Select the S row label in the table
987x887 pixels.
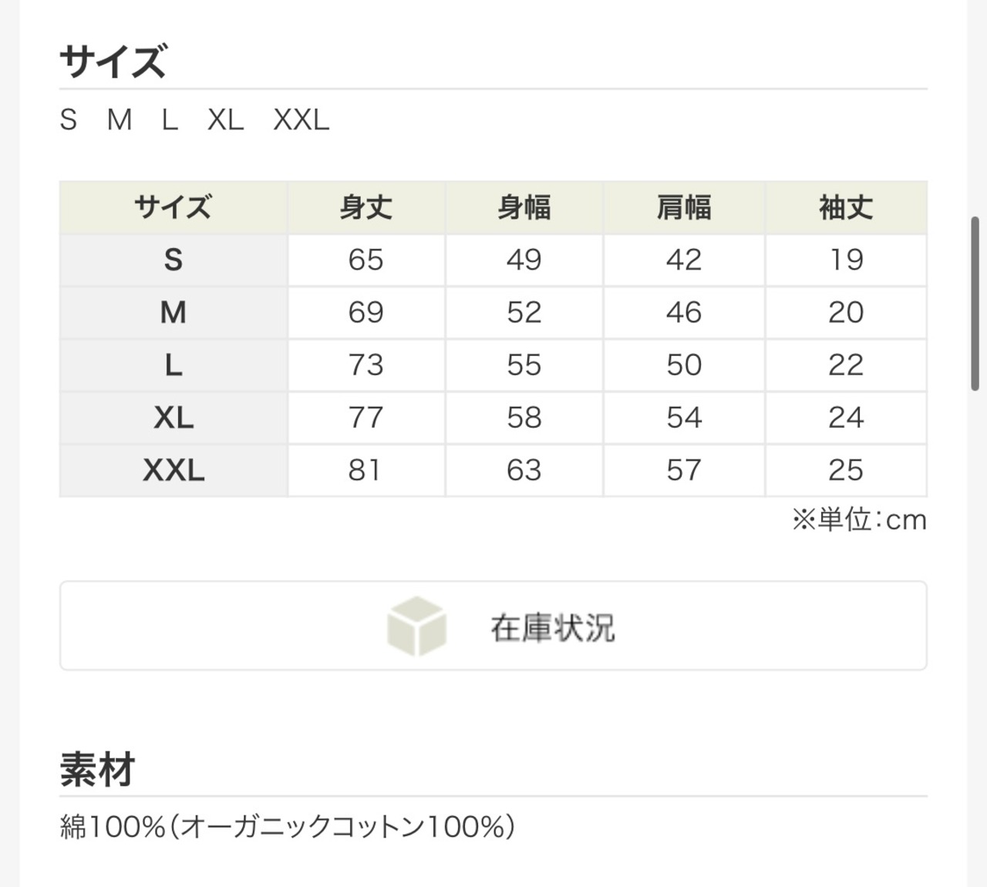(173, 260)
